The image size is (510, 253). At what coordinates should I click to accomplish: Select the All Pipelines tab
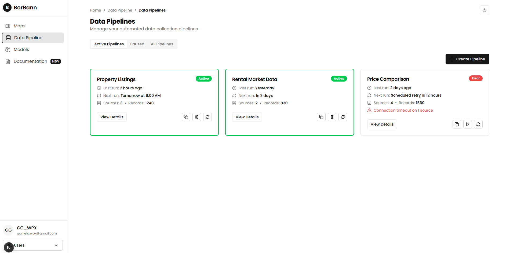click(x=162, y=44)
